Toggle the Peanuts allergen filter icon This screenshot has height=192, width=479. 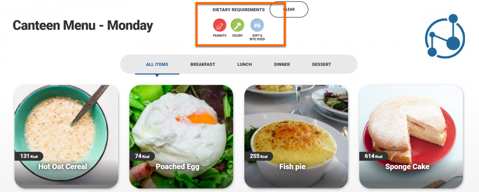point(220,26)
